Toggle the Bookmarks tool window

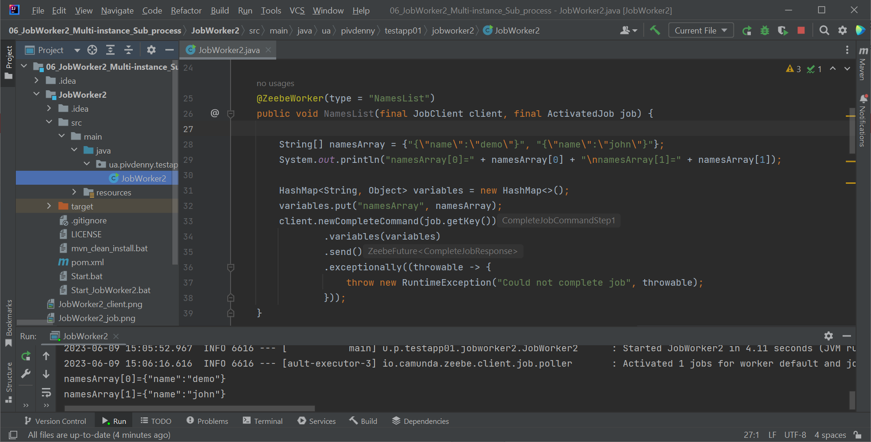pyautogui.click(x=8, y=322)
